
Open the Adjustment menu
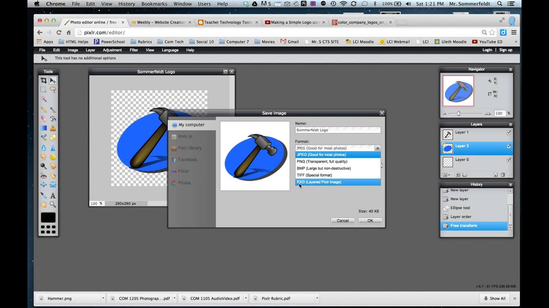(112, 50)
